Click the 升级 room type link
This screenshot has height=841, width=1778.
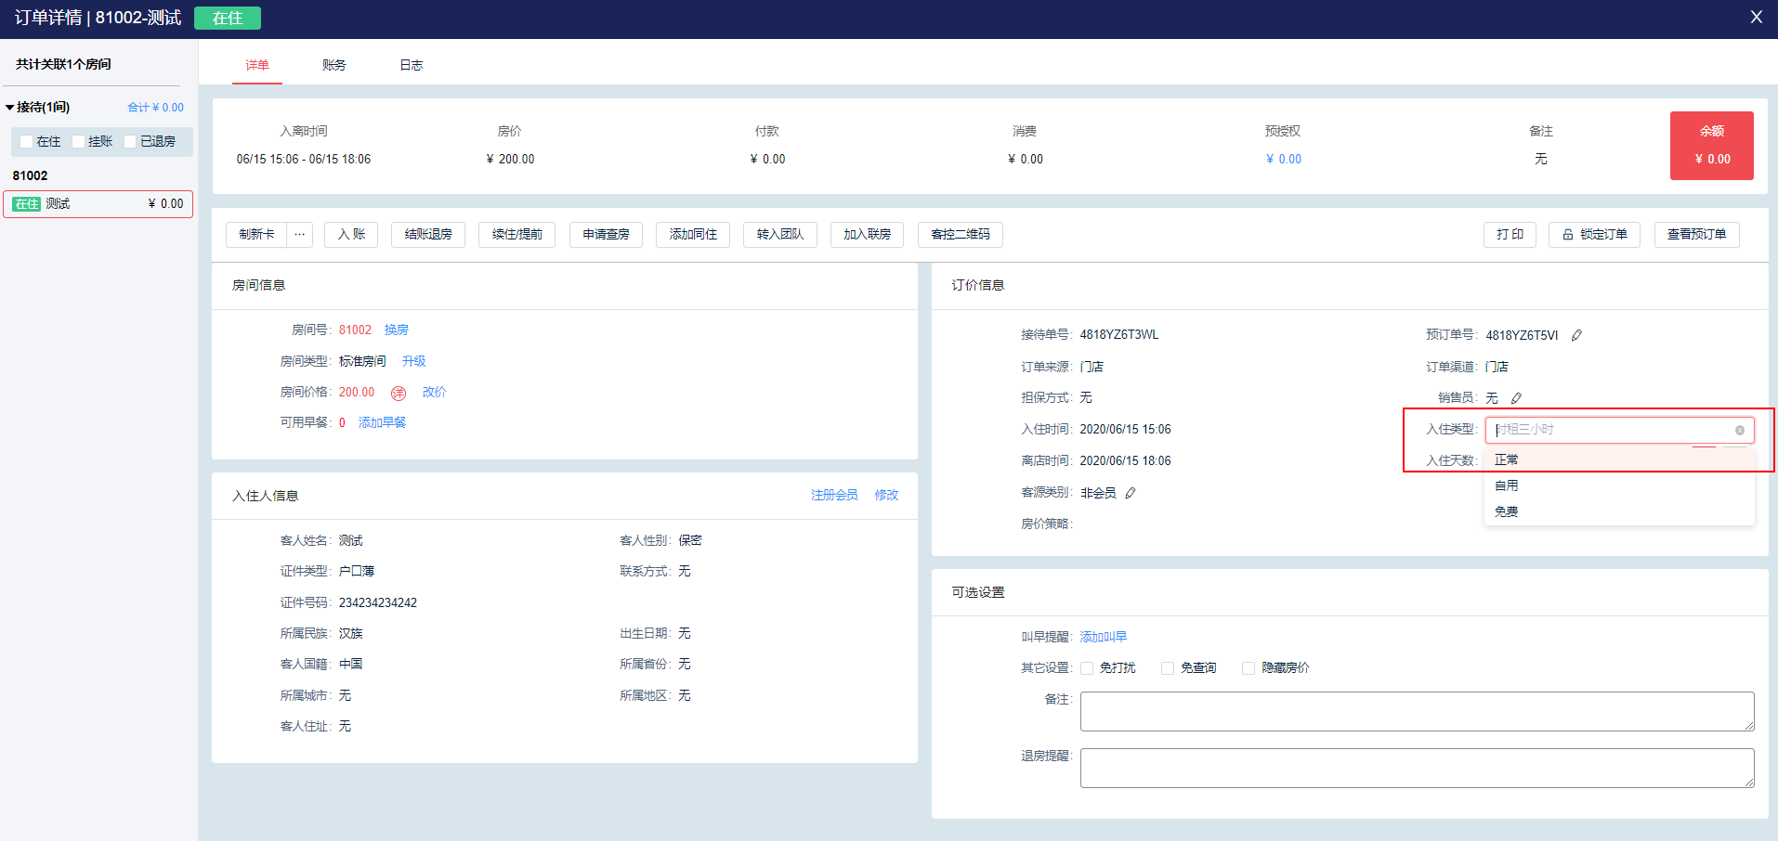[x=414, y=362]
